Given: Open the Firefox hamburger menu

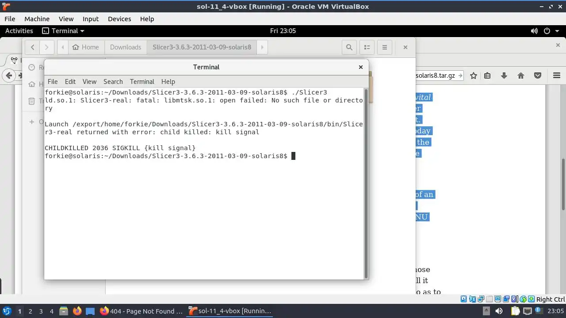Looking at the screenshot, I should coord(556,76).
